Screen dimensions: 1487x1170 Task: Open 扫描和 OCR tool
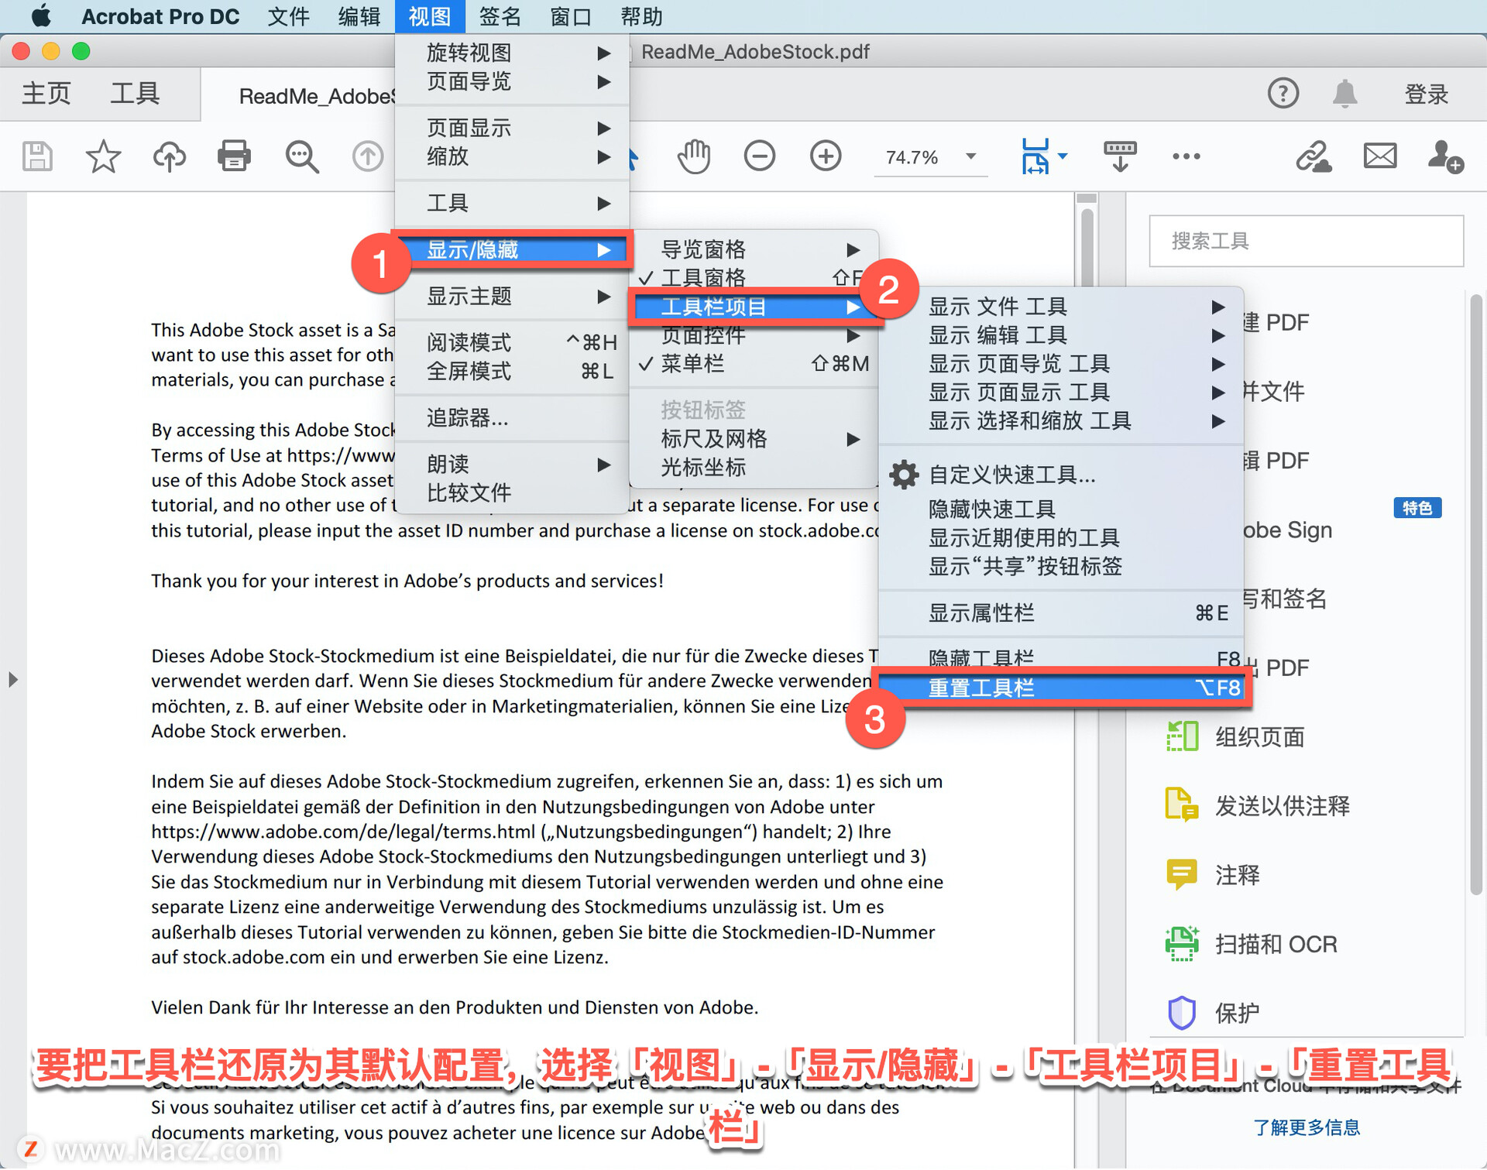point(1252,943)
